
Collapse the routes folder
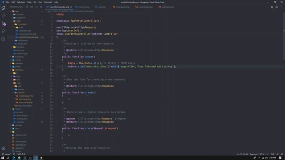[x=18, y=109]
